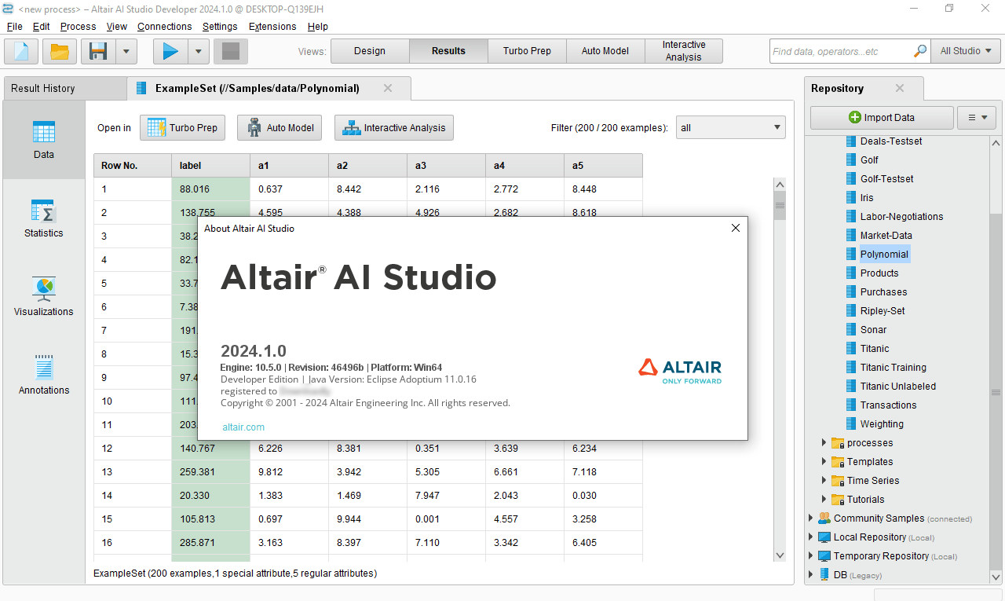1005x601 pixels.
Task: Open the example filter dropdown showing all
Action: coord(731,127)
